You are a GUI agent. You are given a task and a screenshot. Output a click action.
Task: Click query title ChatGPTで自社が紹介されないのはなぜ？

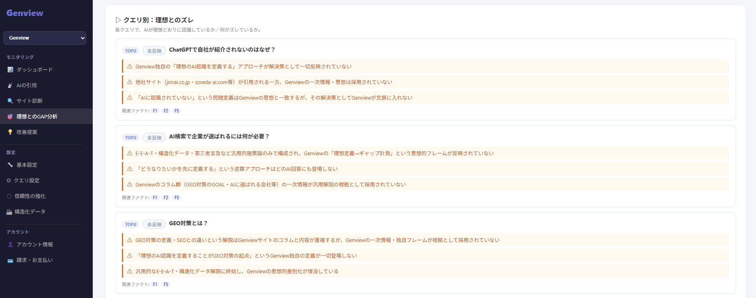click(222, 50)
